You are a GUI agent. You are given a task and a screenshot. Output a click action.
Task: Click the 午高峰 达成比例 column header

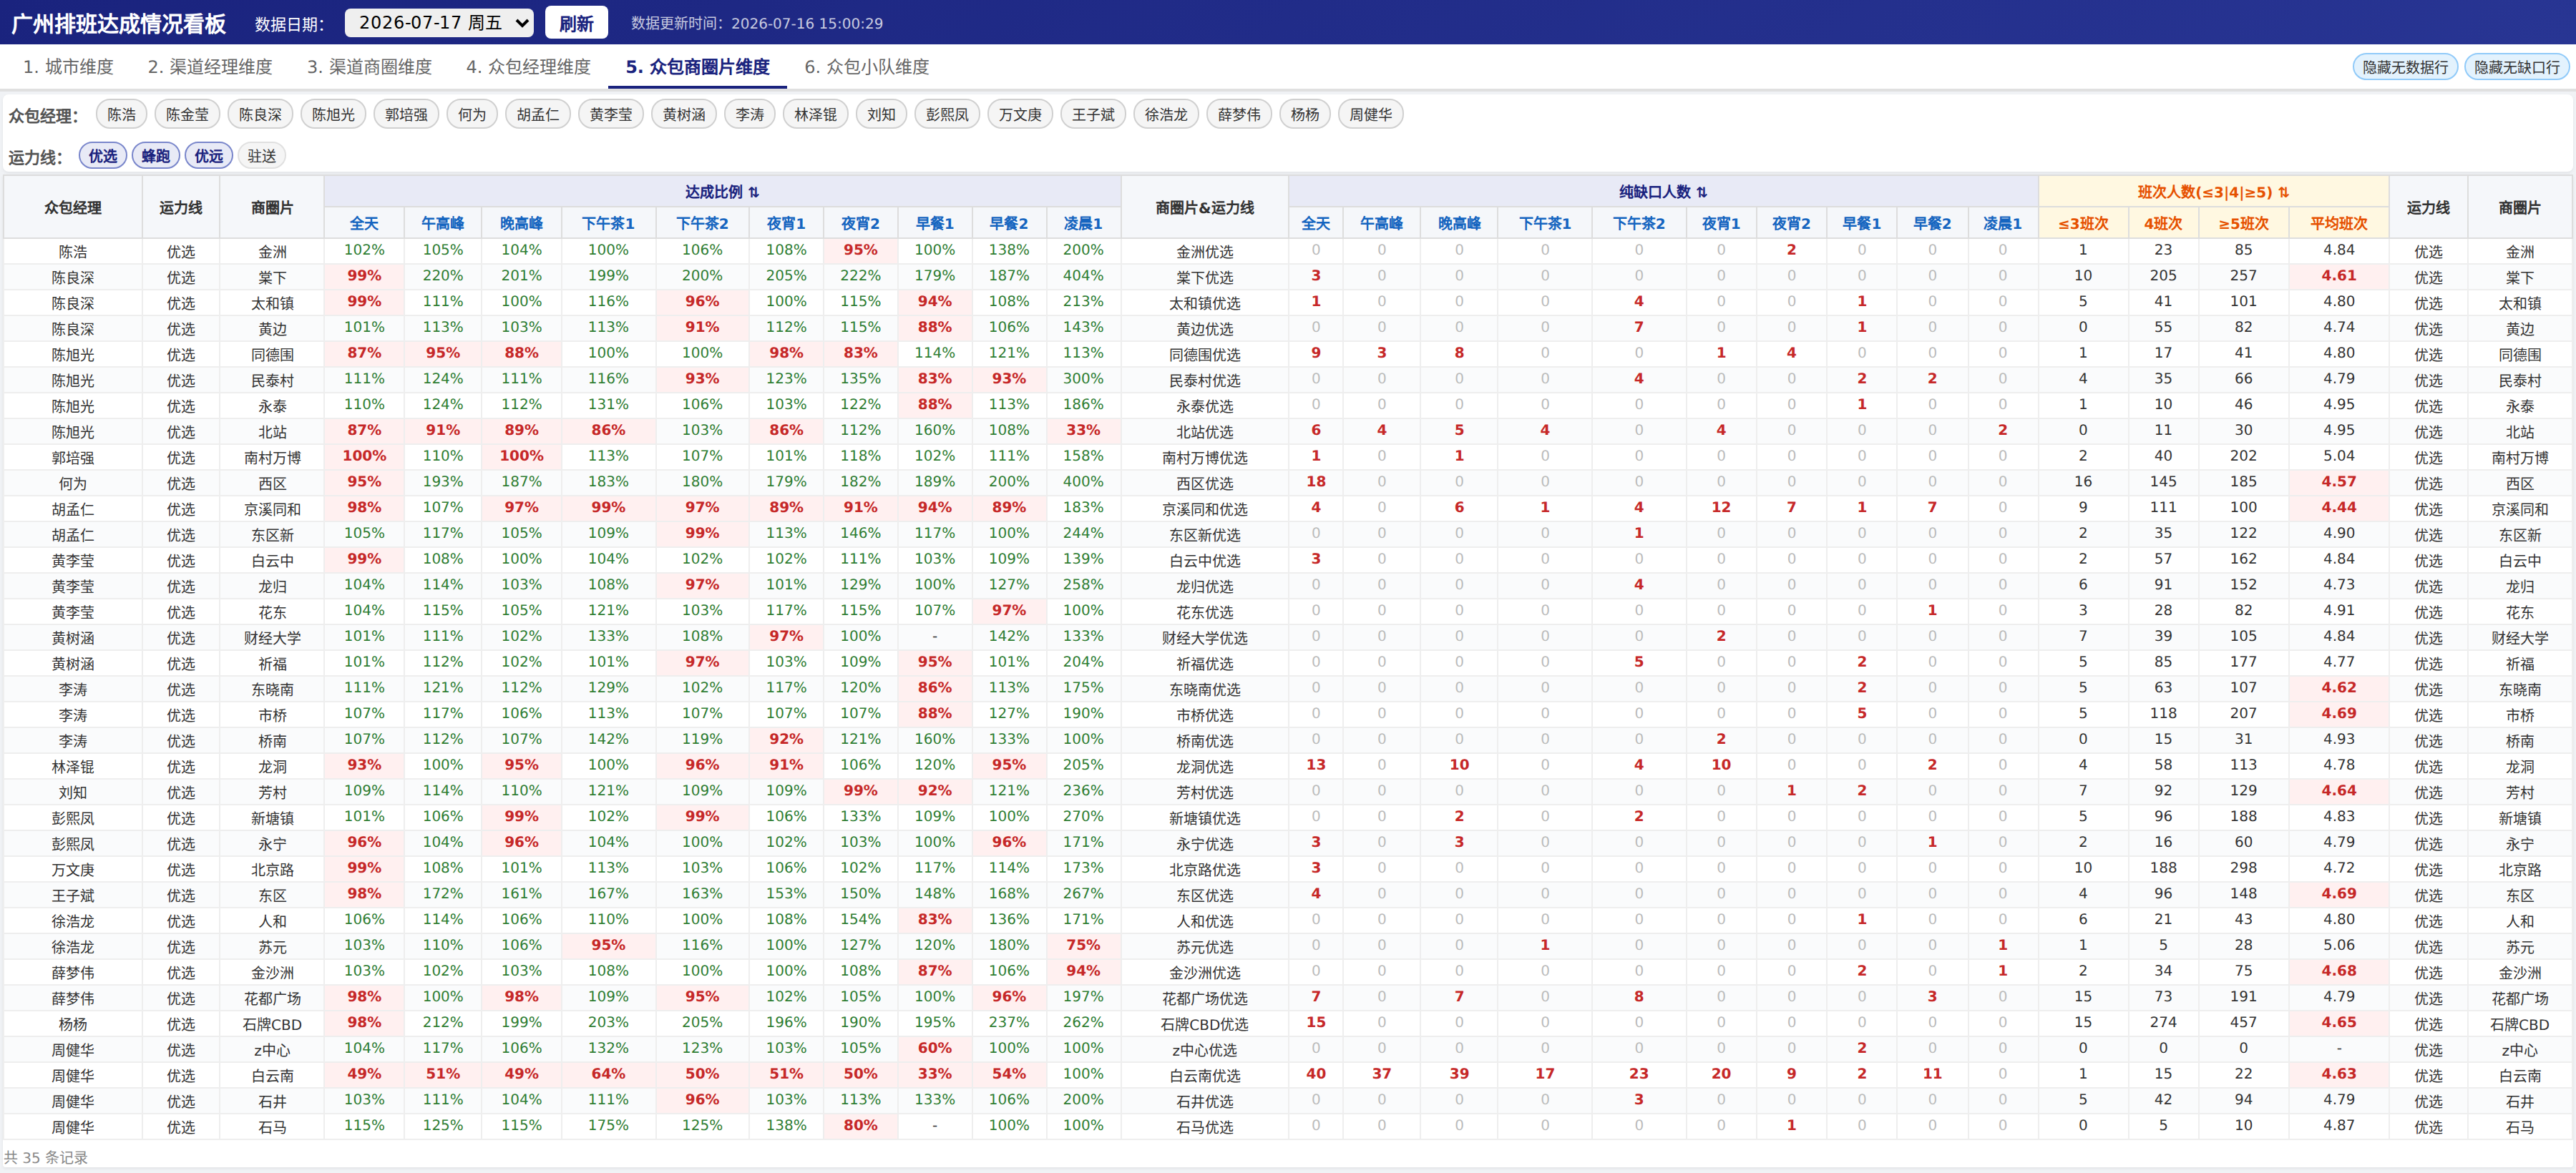pyautogui.click(x=442, y=223)
